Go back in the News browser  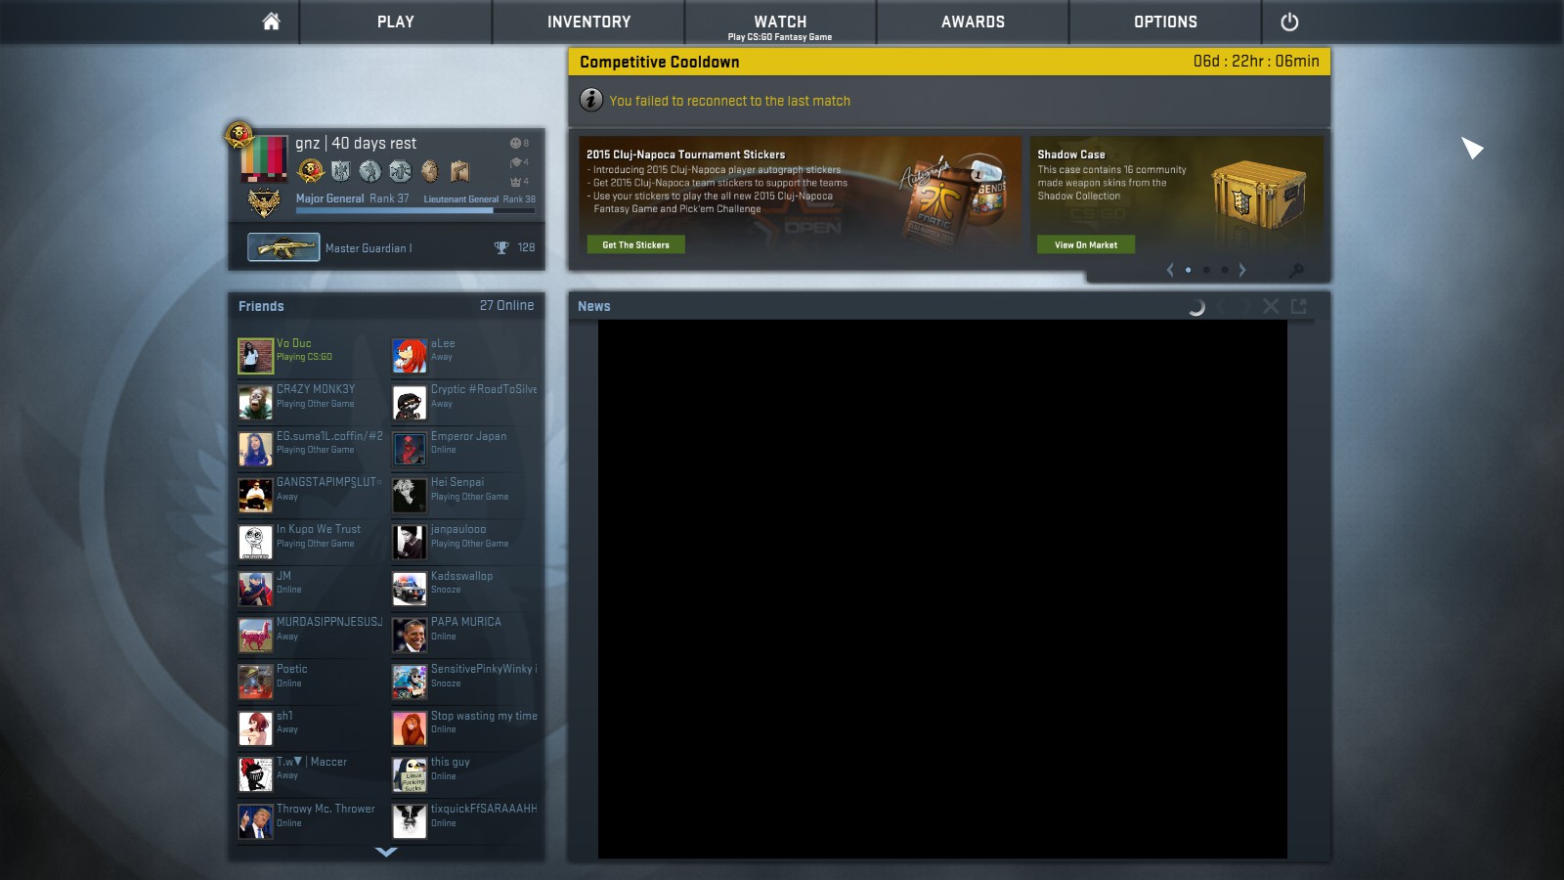tap(1222, 306)
